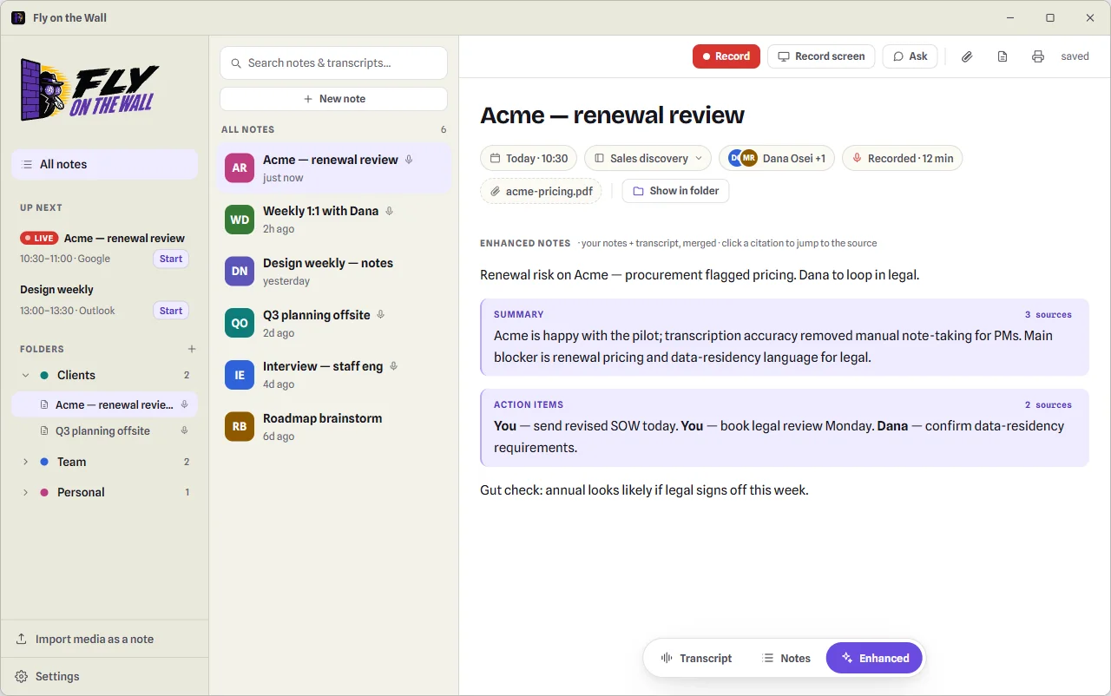Start the Design weekly meeting
This screenshot has width=1111, height=696.
coord(171,311)
